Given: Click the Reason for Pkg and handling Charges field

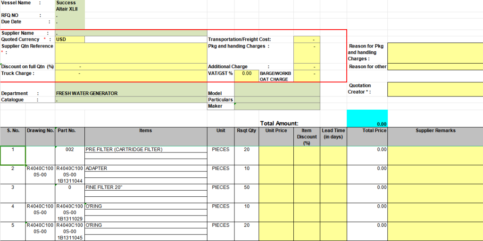Looking at the screenshot, I should pyautogui.click(x=435, y=52).
